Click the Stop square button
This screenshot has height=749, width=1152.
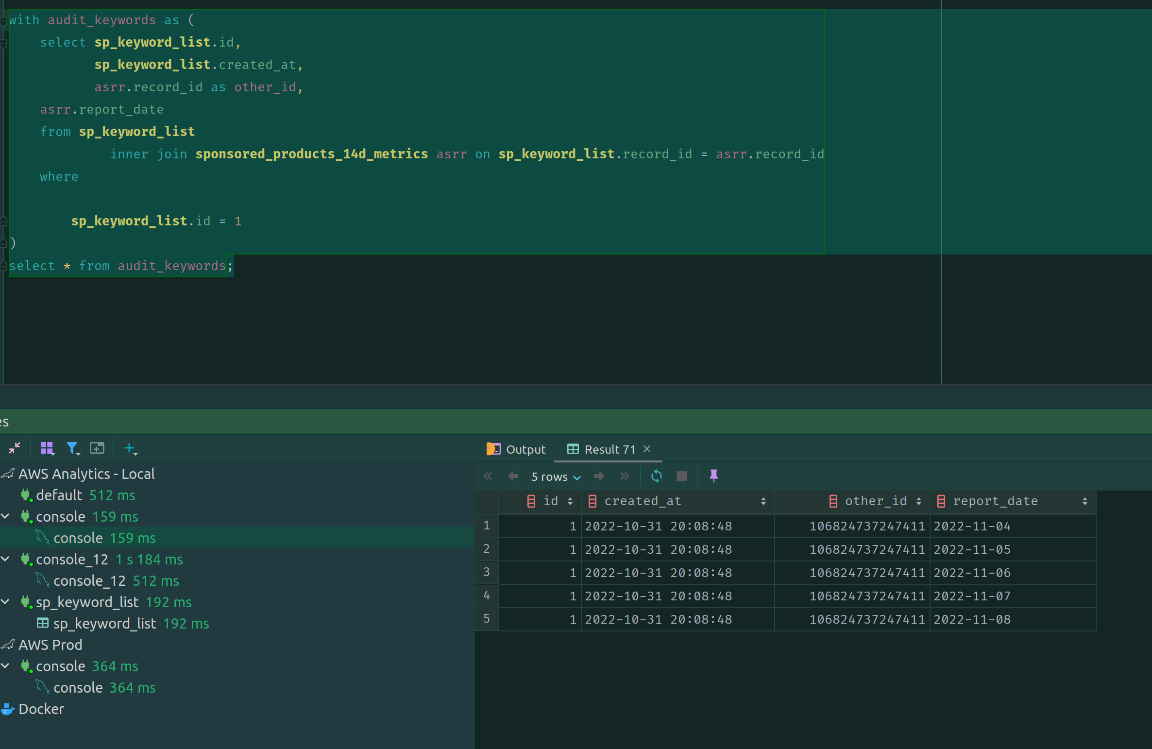tap(682, 476)
